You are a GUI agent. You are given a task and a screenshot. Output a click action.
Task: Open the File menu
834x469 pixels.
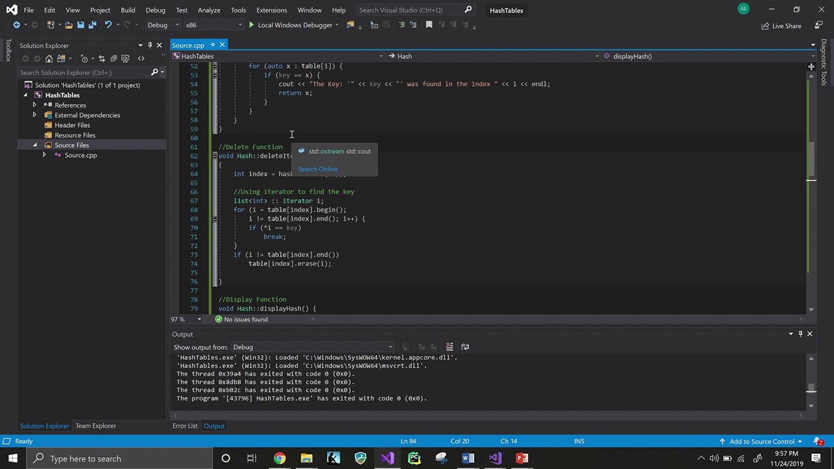[x=29, y=10]
